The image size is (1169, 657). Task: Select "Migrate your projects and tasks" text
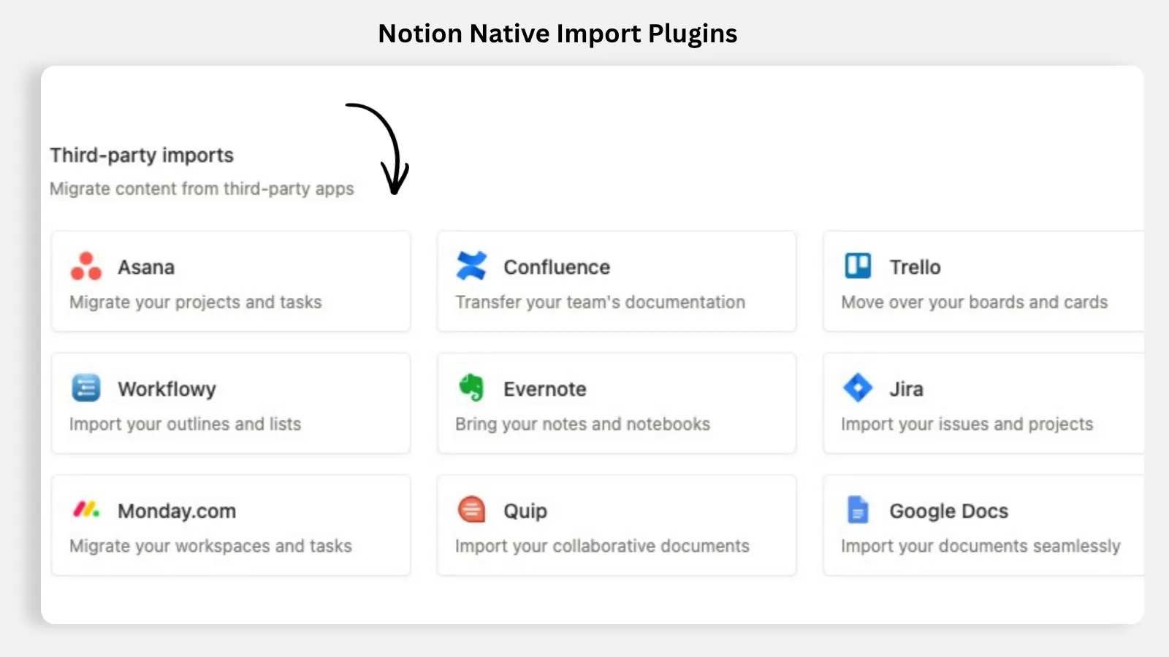coord(196,302)
